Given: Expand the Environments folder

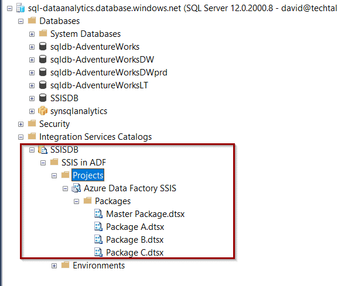Looking at the screenshot, I should coord(54,266).
